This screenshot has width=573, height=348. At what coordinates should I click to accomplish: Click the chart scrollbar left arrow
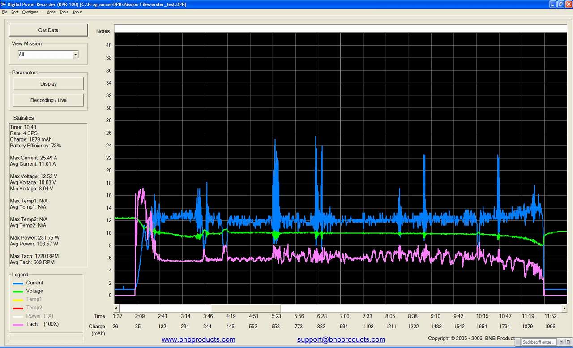tap(117, 308)
